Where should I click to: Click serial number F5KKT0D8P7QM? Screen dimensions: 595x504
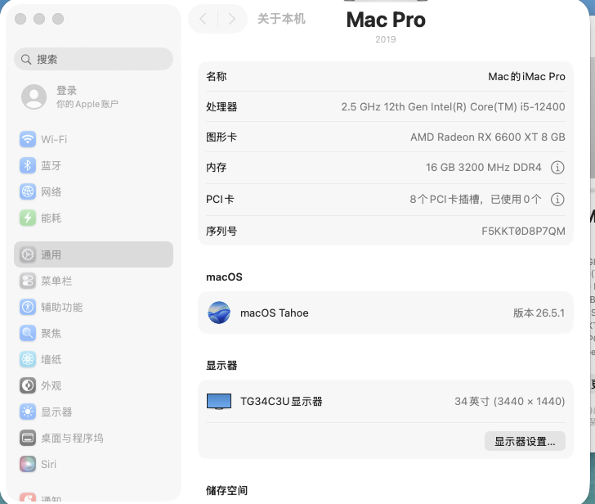[523, 232]
